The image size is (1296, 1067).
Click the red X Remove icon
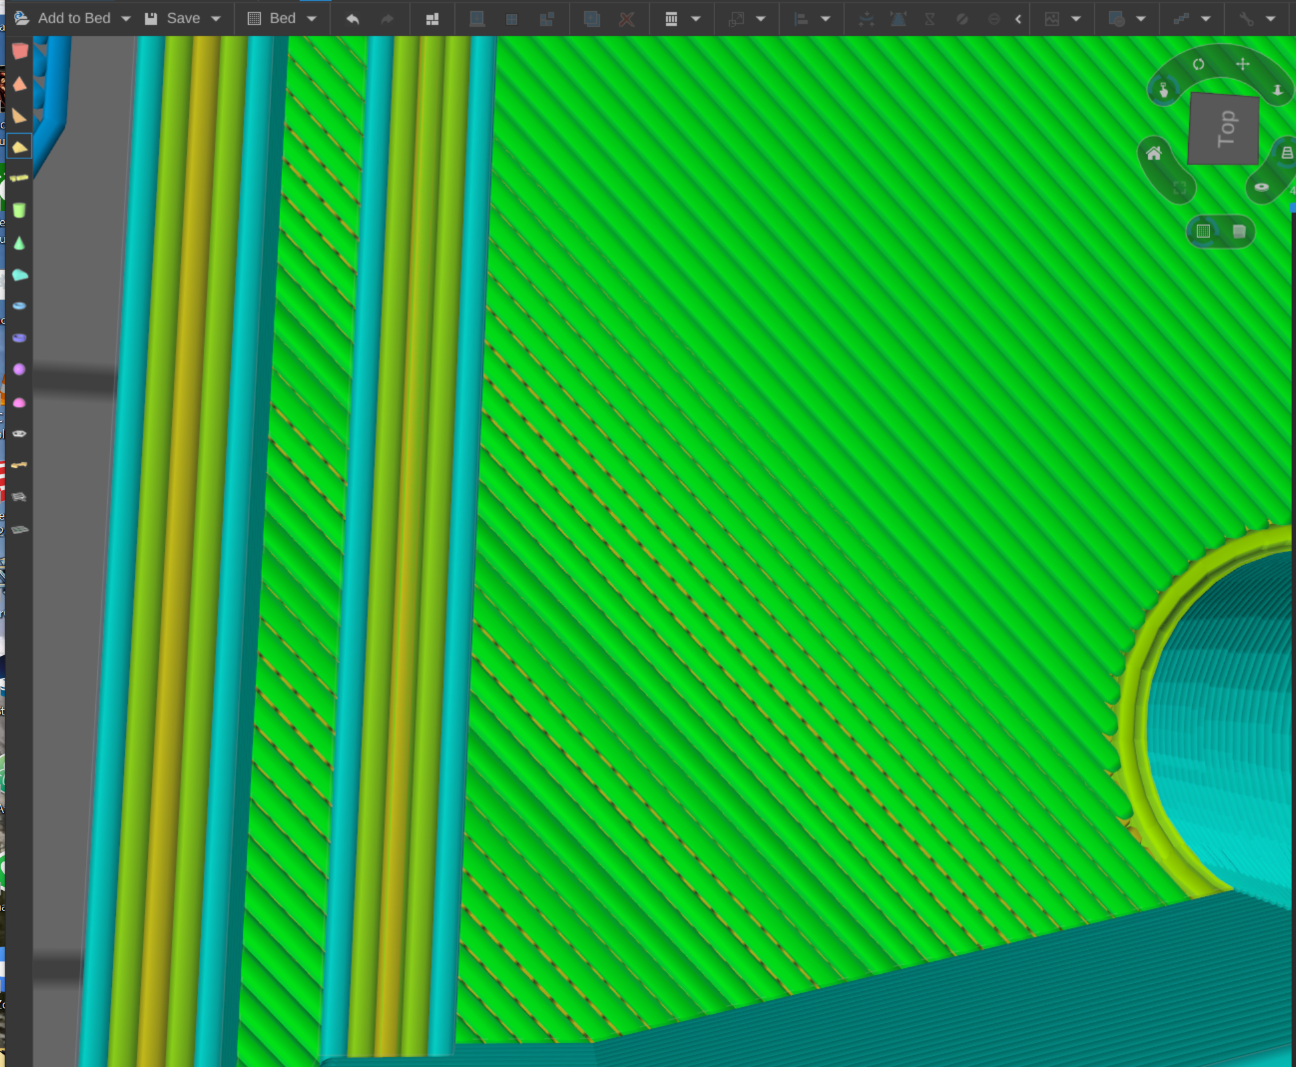(626, 19)
